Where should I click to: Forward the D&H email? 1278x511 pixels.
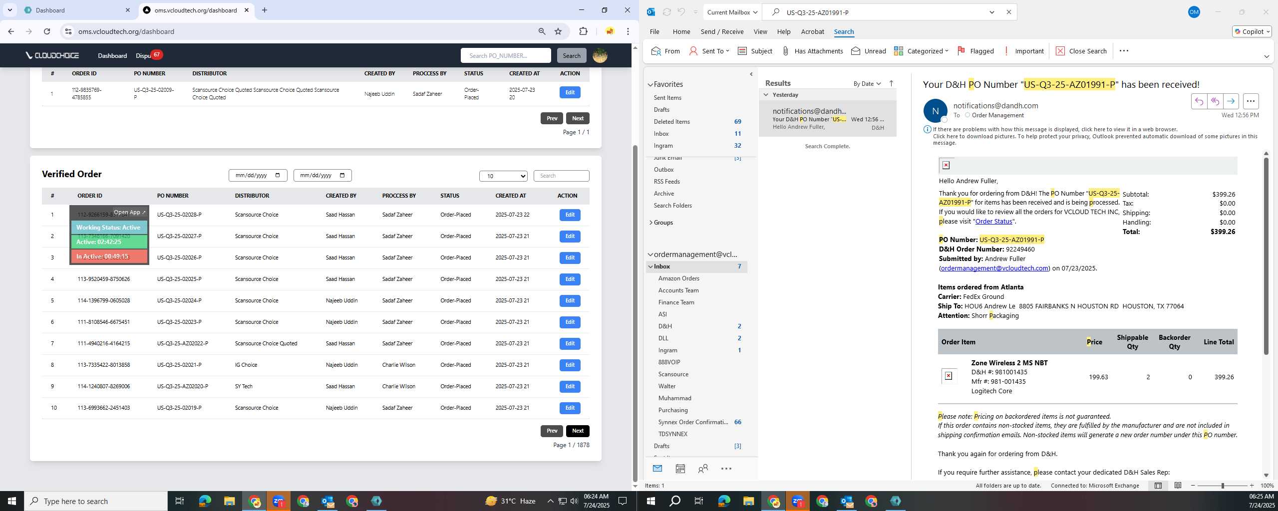[x=1231, y=101]
